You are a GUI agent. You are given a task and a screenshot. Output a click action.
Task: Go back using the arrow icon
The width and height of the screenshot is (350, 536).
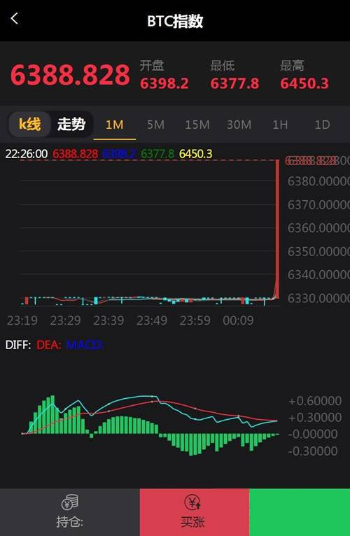click(x=15, y=18)
